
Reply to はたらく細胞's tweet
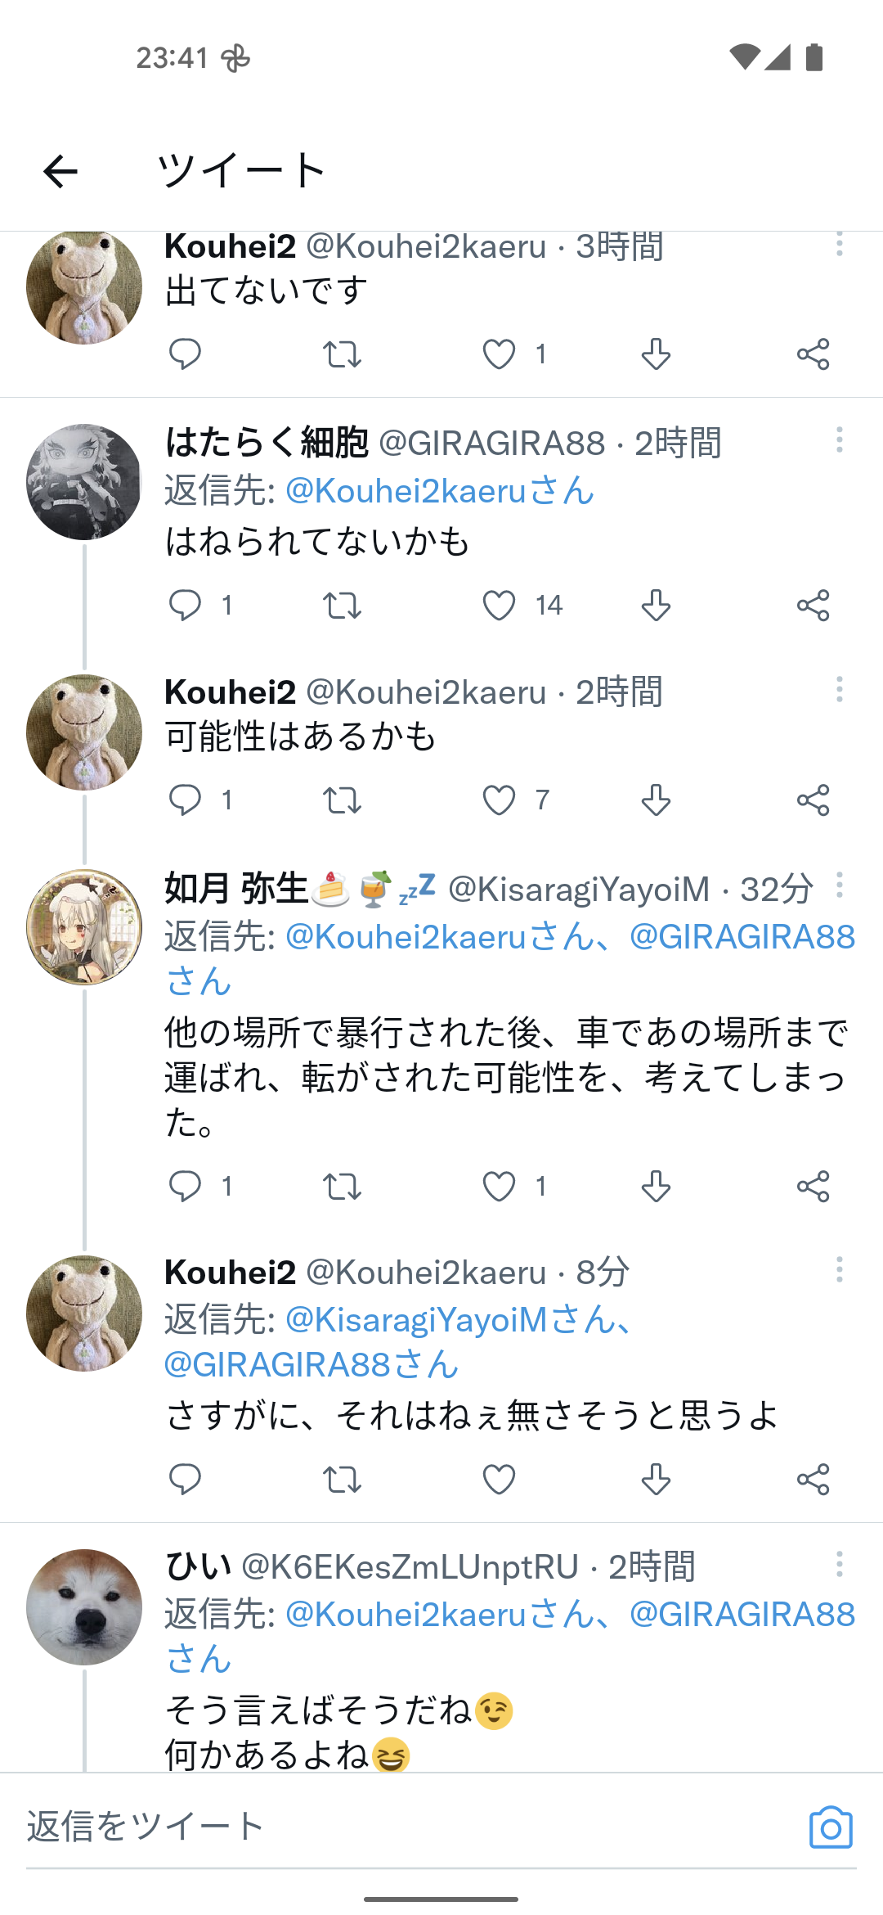(x=185, y=606)
